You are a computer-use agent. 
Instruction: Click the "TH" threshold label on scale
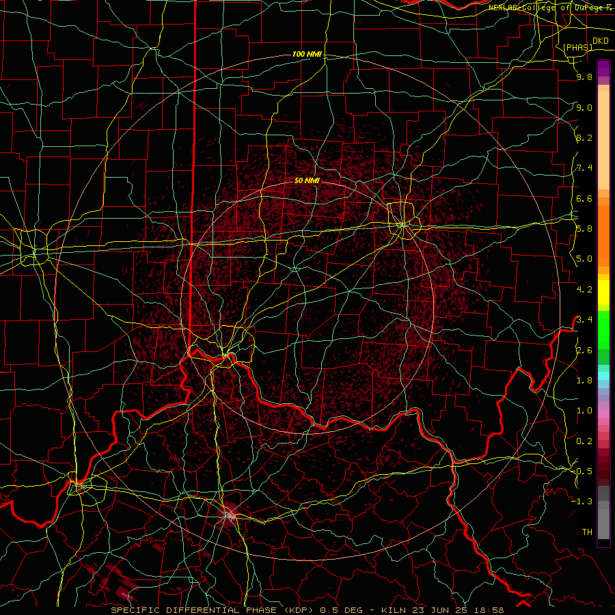tap(587, 532)
